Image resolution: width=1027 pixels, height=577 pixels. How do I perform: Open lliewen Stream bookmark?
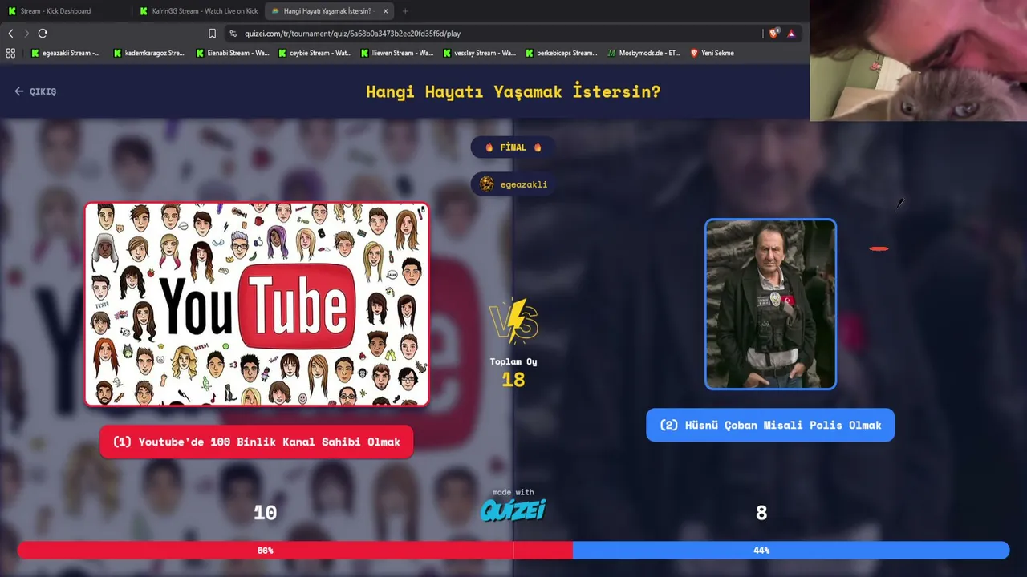point(397,53)
